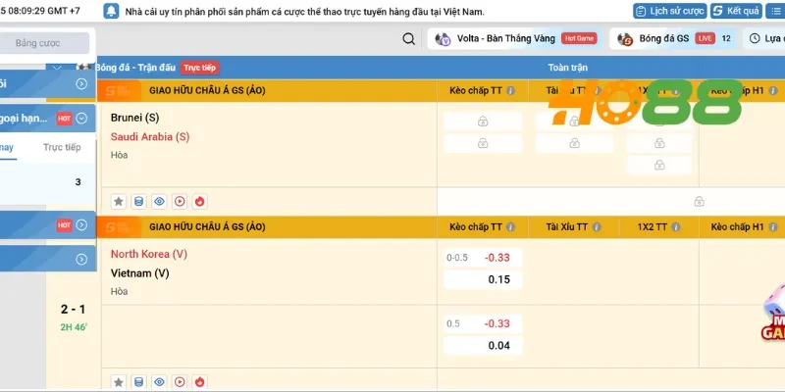Expand the sidebar item with HOT badge
The height and width of the screenshot is (392, 785).
(x=81, y=118)
